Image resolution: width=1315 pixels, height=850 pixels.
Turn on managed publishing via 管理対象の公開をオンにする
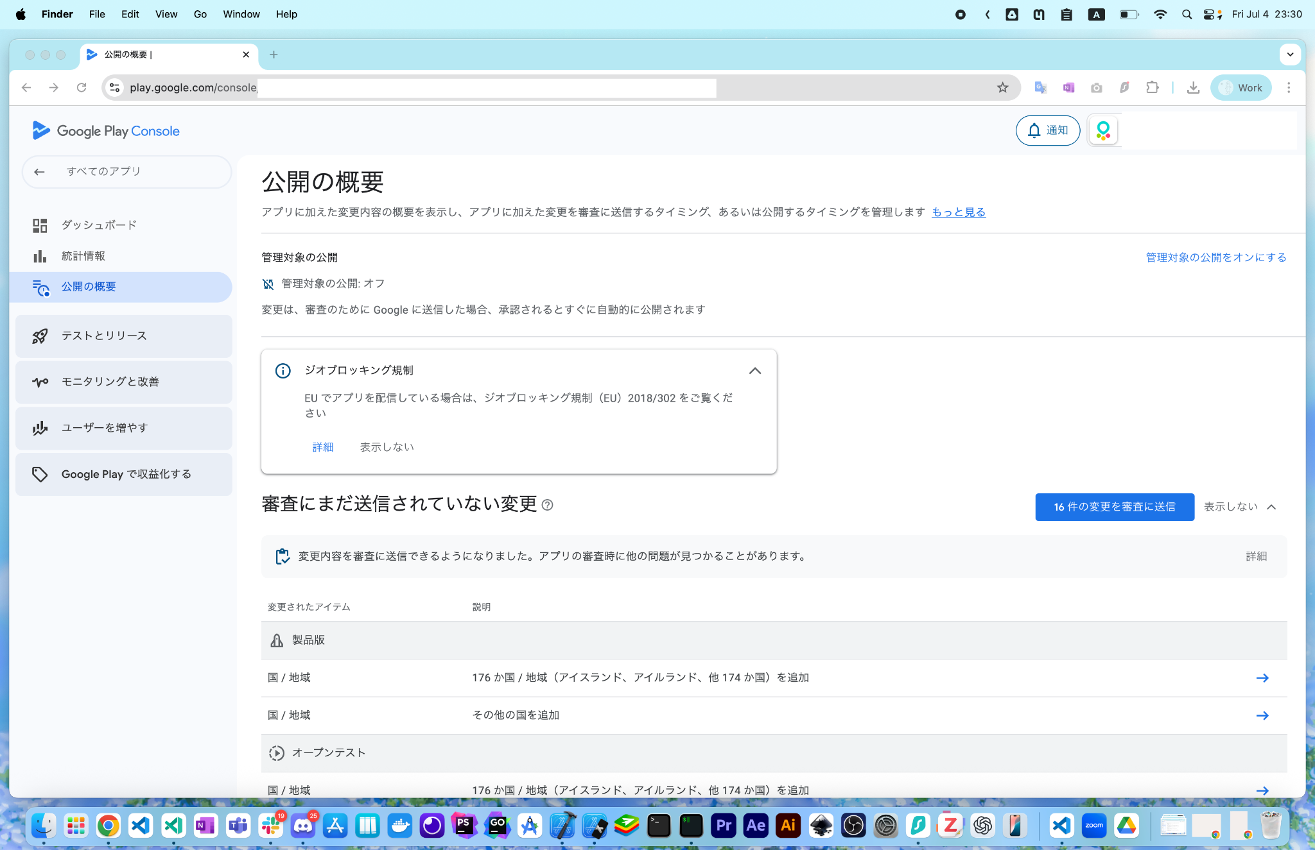pyautogui.click(x=1215, y=257)
